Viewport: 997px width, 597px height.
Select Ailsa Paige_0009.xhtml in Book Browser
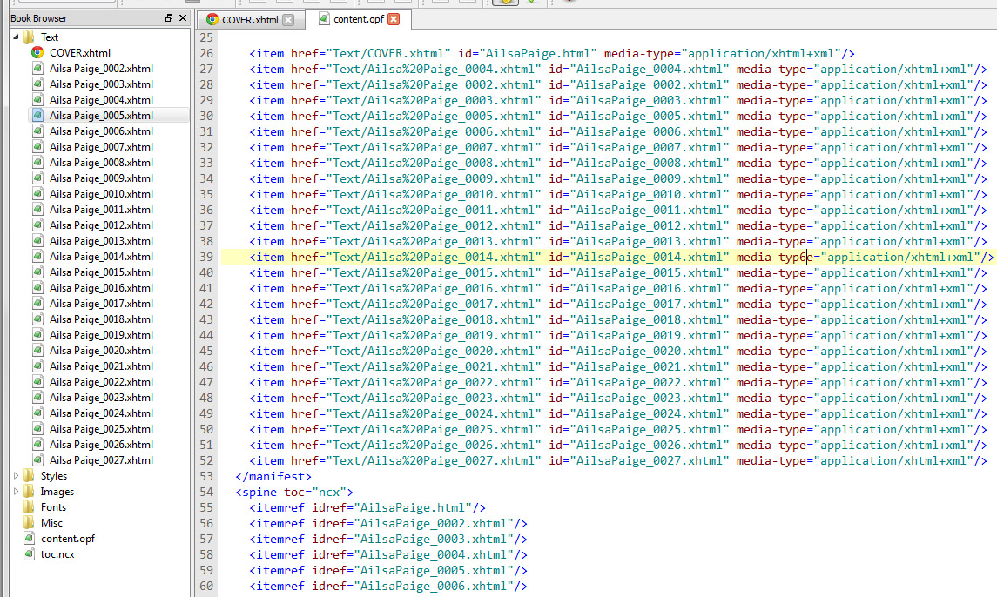101,178
